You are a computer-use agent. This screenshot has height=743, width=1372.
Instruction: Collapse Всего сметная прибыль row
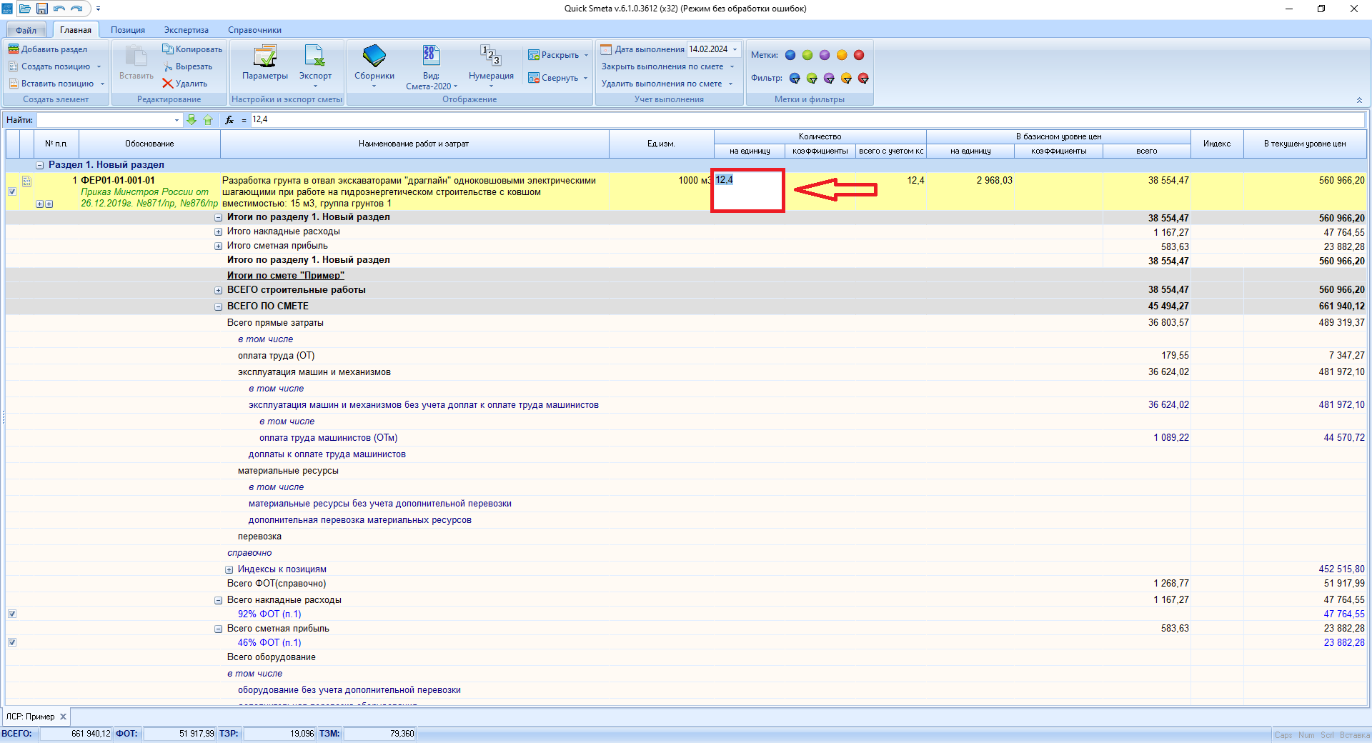click(219, 629)
